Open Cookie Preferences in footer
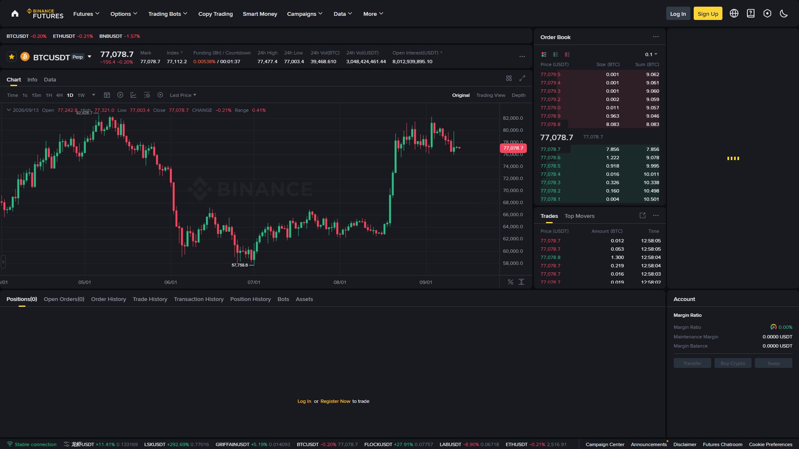This screenshot has width=799, height=449. point(771,444)
